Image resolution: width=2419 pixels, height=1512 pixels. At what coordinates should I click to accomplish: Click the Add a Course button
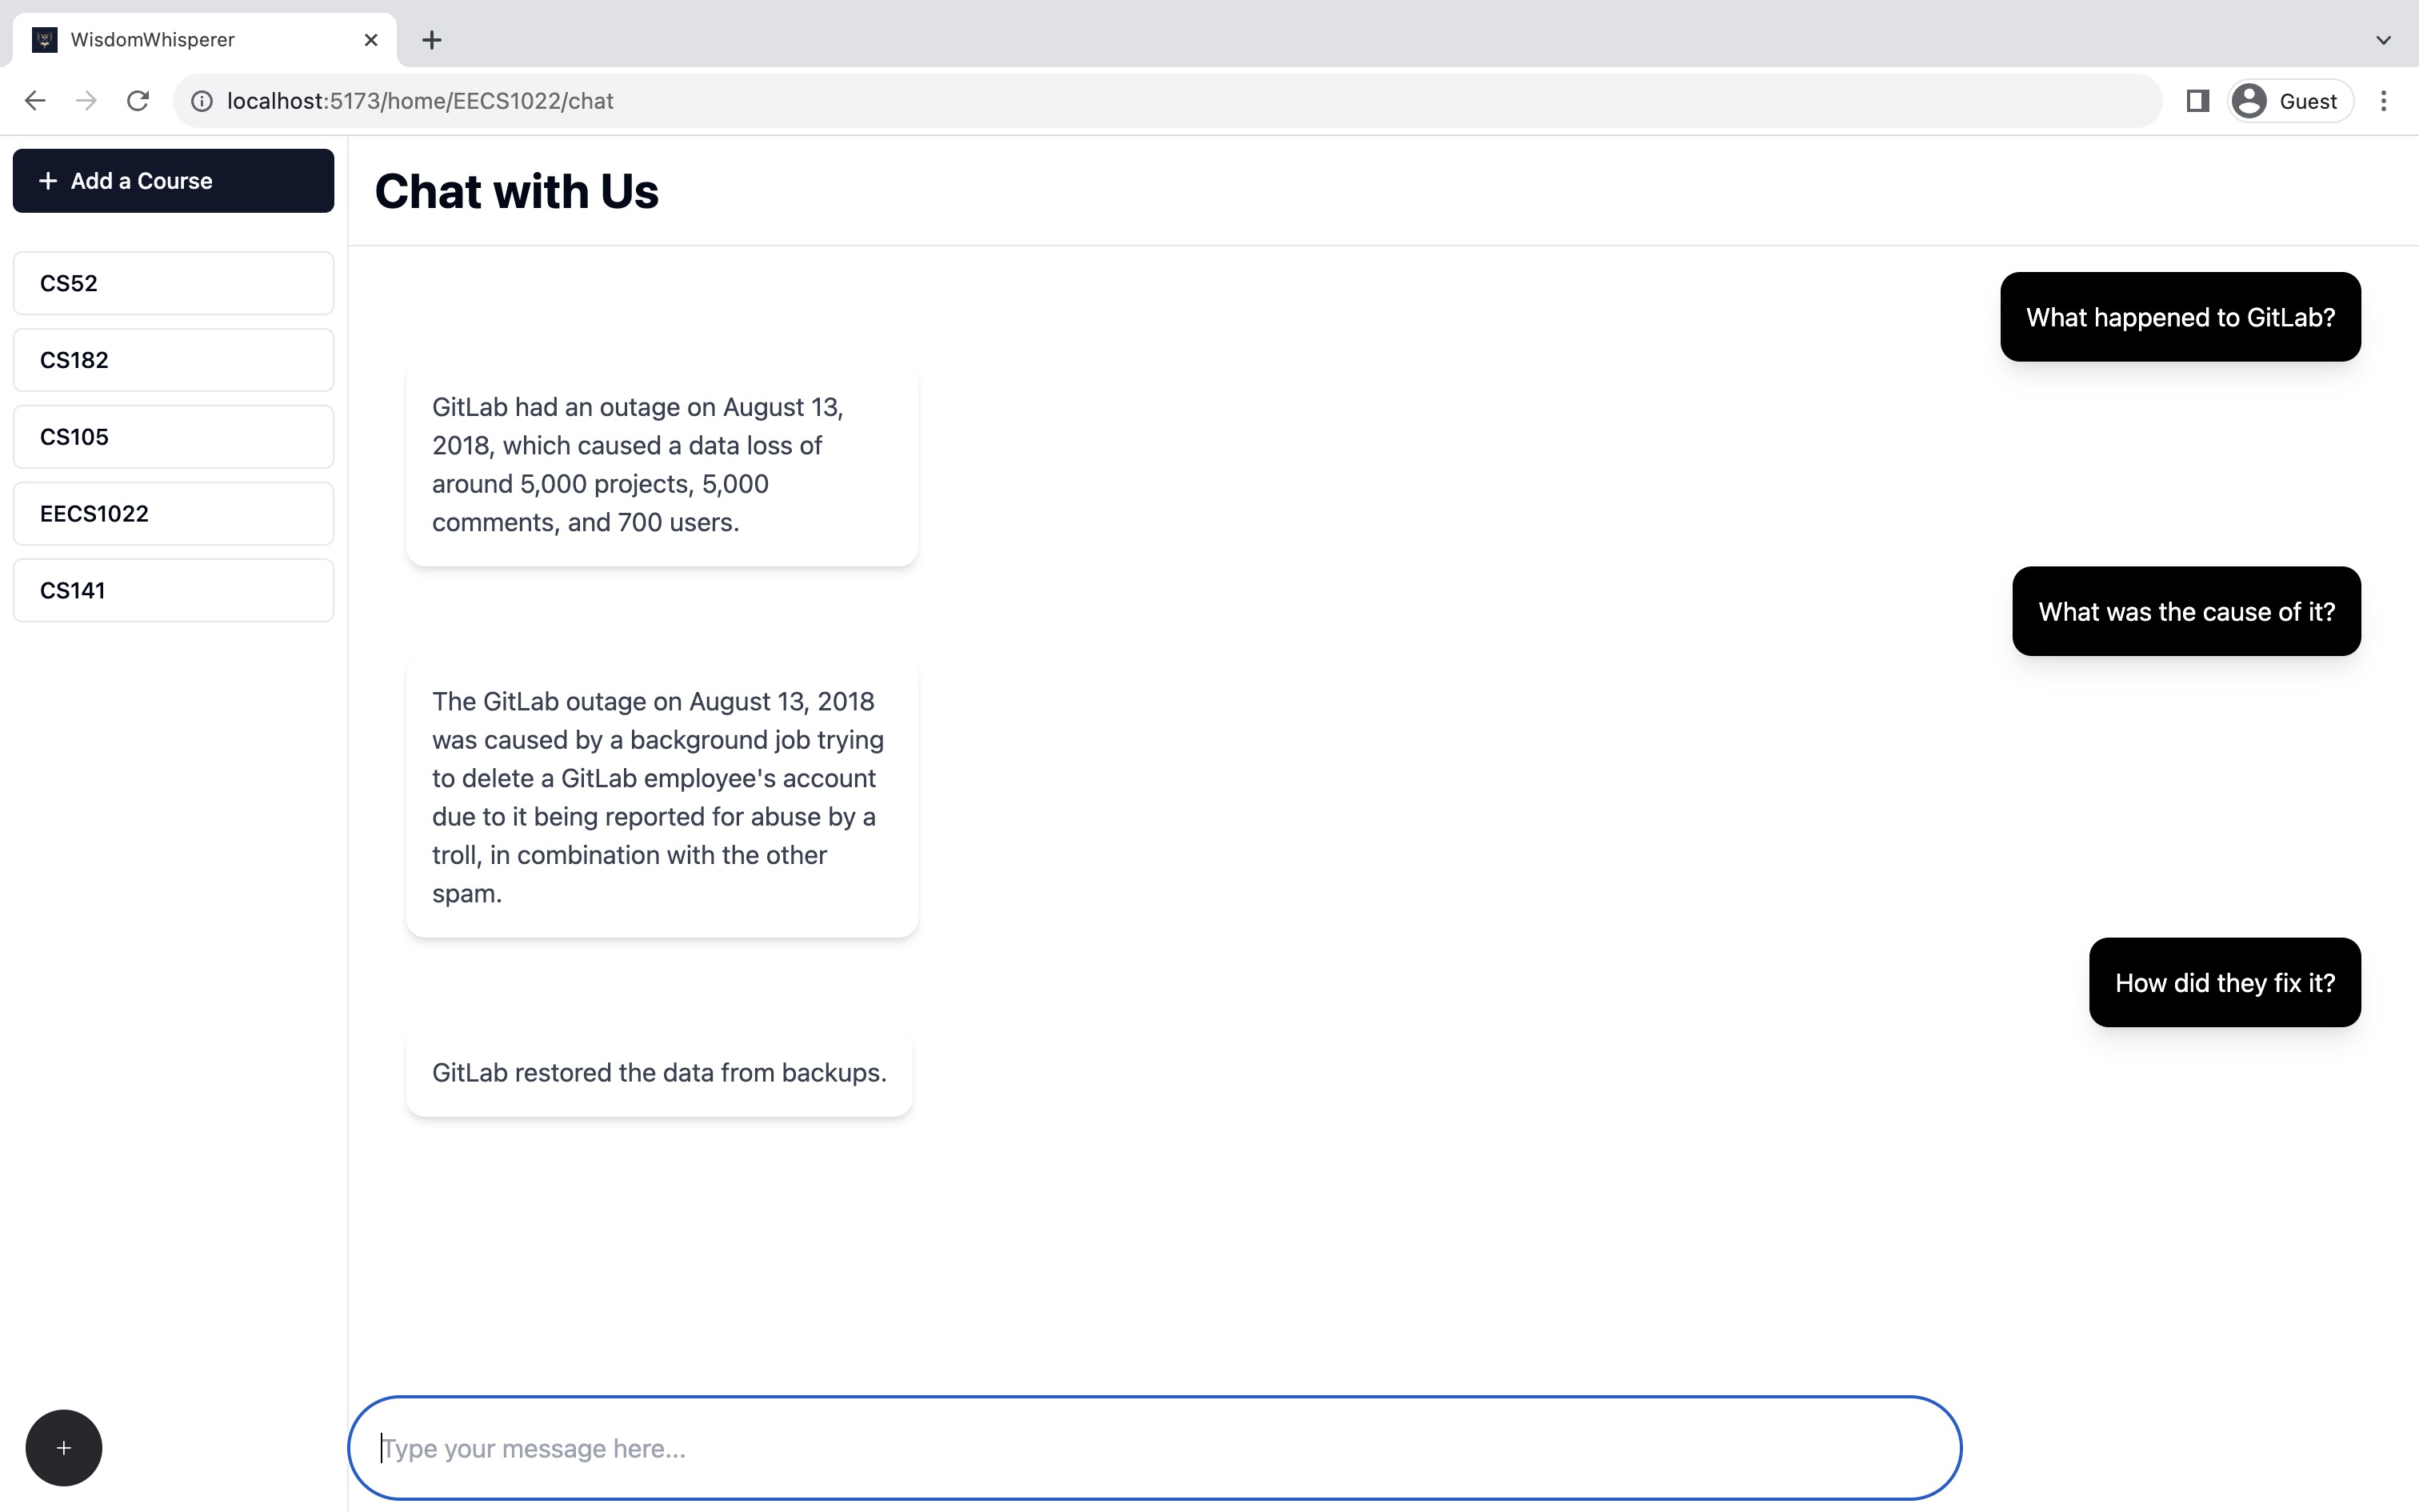click(x=173, y=181)
